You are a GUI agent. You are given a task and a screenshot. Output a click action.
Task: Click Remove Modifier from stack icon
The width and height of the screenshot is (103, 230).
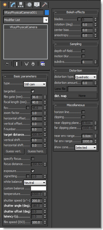pyautogui.click(x=33, y=64)
